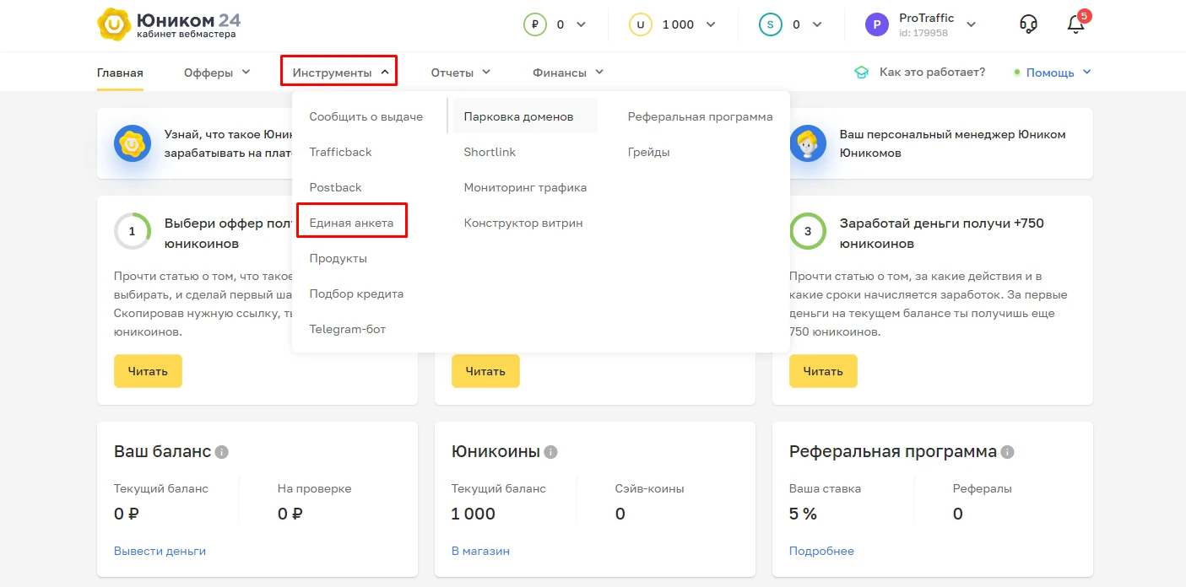
Task: Expand the Отчеты menu chevron
Action: pos(486,72)
